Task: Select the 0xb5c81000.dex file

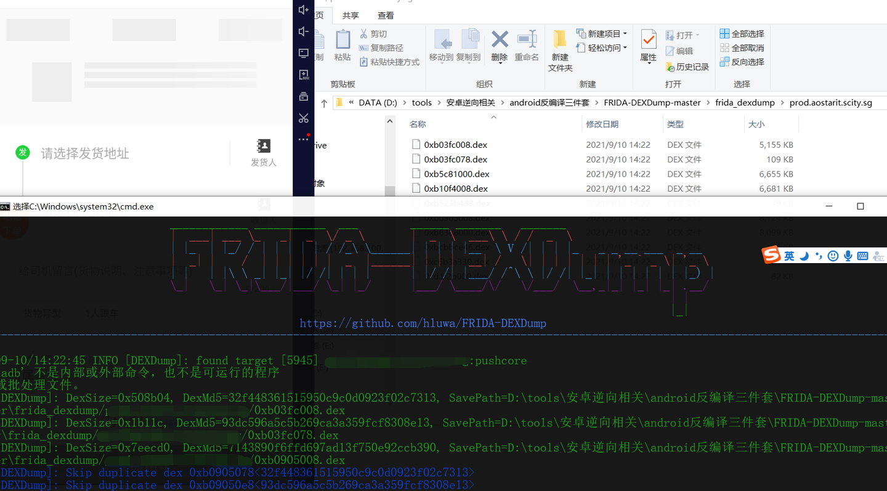Action: (x=458, y=174)
